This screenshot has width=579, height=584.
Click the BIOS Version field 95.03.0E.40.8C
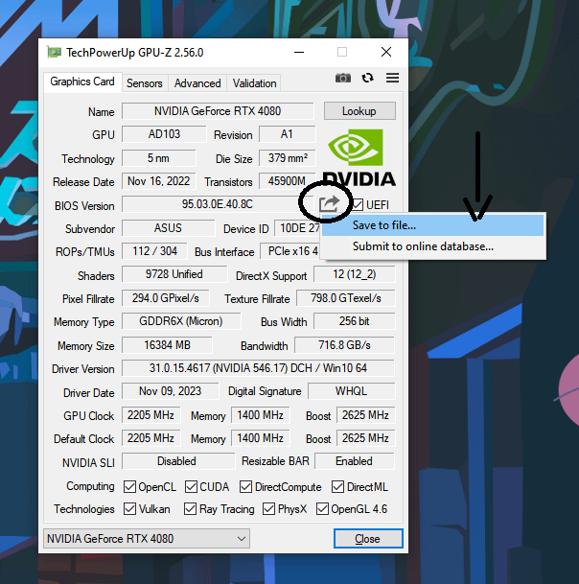[x=218, y=204]
